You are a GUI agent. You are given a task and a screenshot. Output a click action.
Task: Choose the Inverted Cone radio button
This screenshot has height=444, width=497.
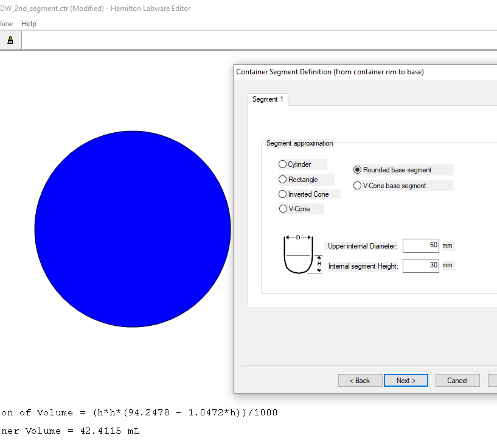(283, 194)
